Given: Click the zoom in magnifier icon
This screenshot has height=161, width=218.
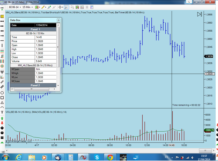Looking at the screenshot, I should [66, 7].
